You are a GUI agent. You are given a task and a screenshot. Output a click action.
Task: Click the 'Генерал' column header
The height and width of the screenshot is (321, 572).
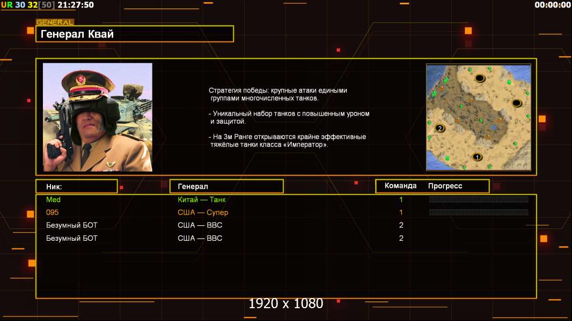(x=226, y=186)
